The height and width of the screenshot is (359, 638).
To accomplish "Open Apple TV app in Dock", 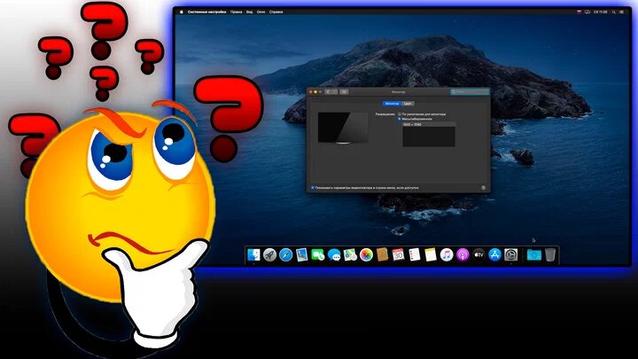I will pos(478,255).
